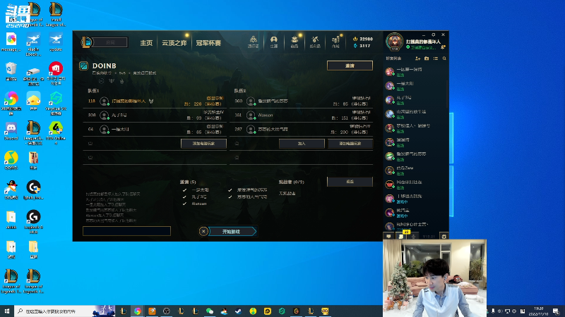Click the 邀请 (5) invited list heading
Image resolution: width=565 pixels, height=317 pixels.
coord(188,182)
